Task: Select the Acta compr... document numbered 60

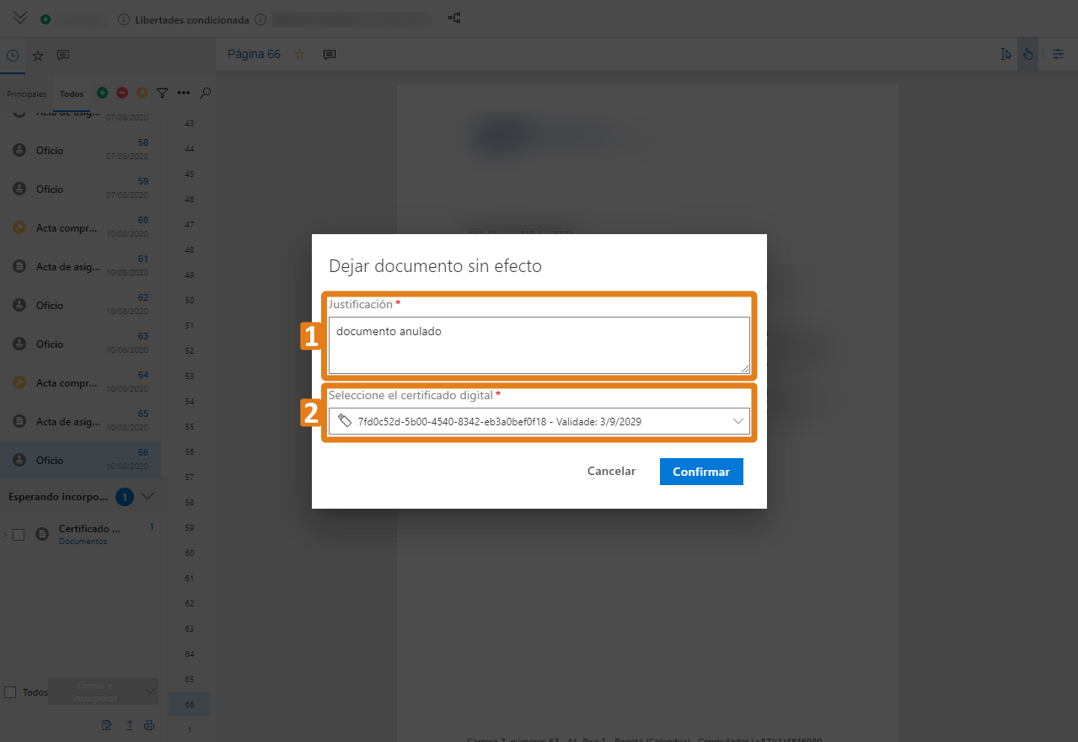Action: [x=81, y=227]
